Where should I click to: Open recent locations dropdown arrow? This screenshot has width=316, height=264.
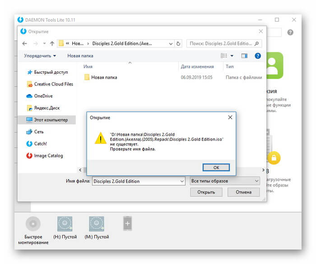44,43
